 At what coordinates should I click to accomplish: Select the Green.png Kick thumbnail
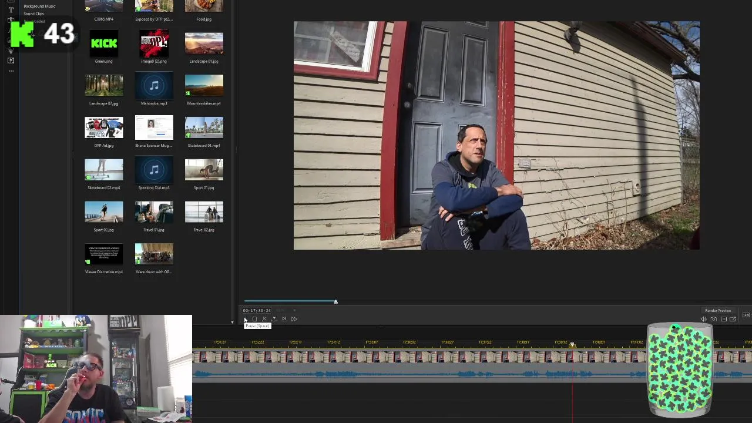click(x=104, y=43)
